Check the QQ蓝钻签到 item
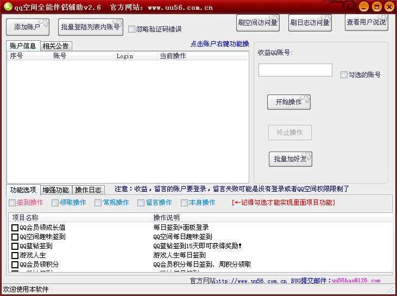The height and width of the screenshot is (296, 397). 15,246
